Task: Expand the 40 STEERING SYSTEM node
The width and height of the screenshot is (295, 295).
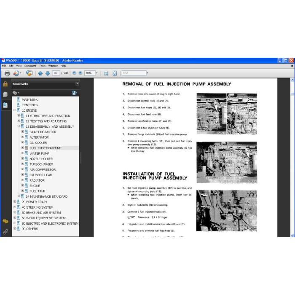Action: pos(15,207)
